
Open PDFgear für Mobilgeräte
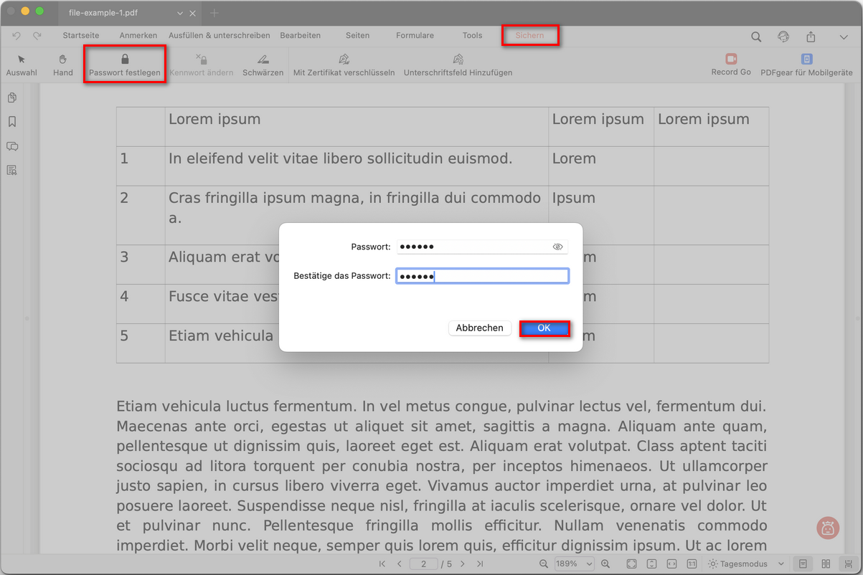coord(806,65)
